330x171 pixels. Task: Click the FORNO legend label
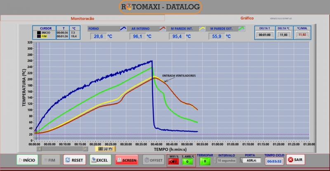tap(94, 28)
